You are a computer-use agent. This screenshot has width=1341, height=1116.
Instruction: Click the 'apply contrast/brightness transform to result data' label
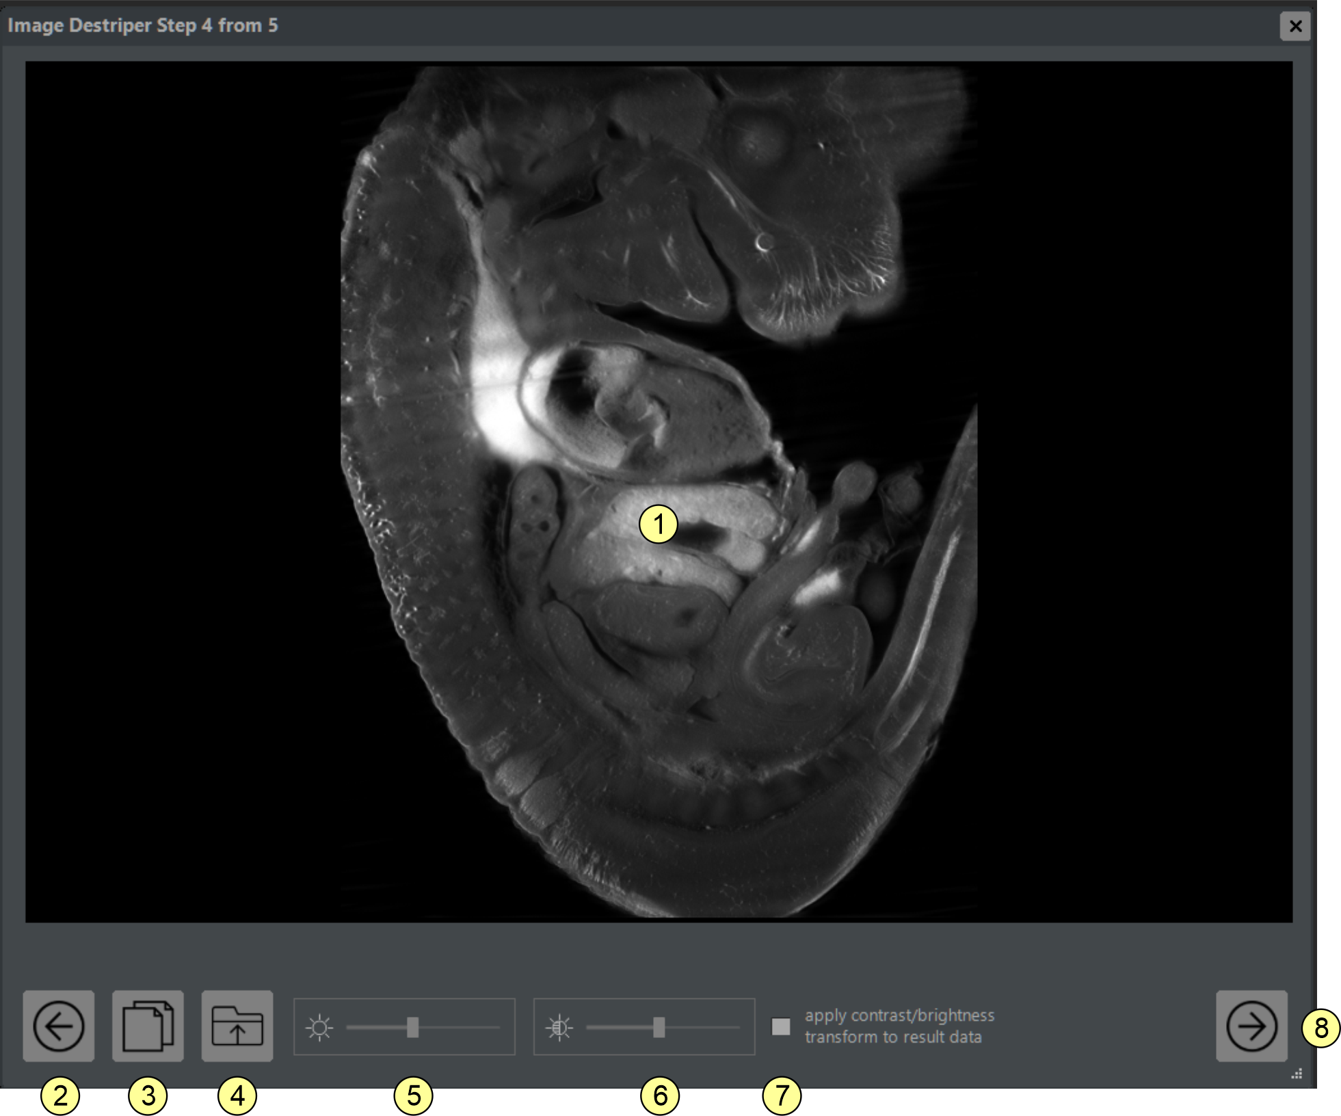coord(899,1026)
